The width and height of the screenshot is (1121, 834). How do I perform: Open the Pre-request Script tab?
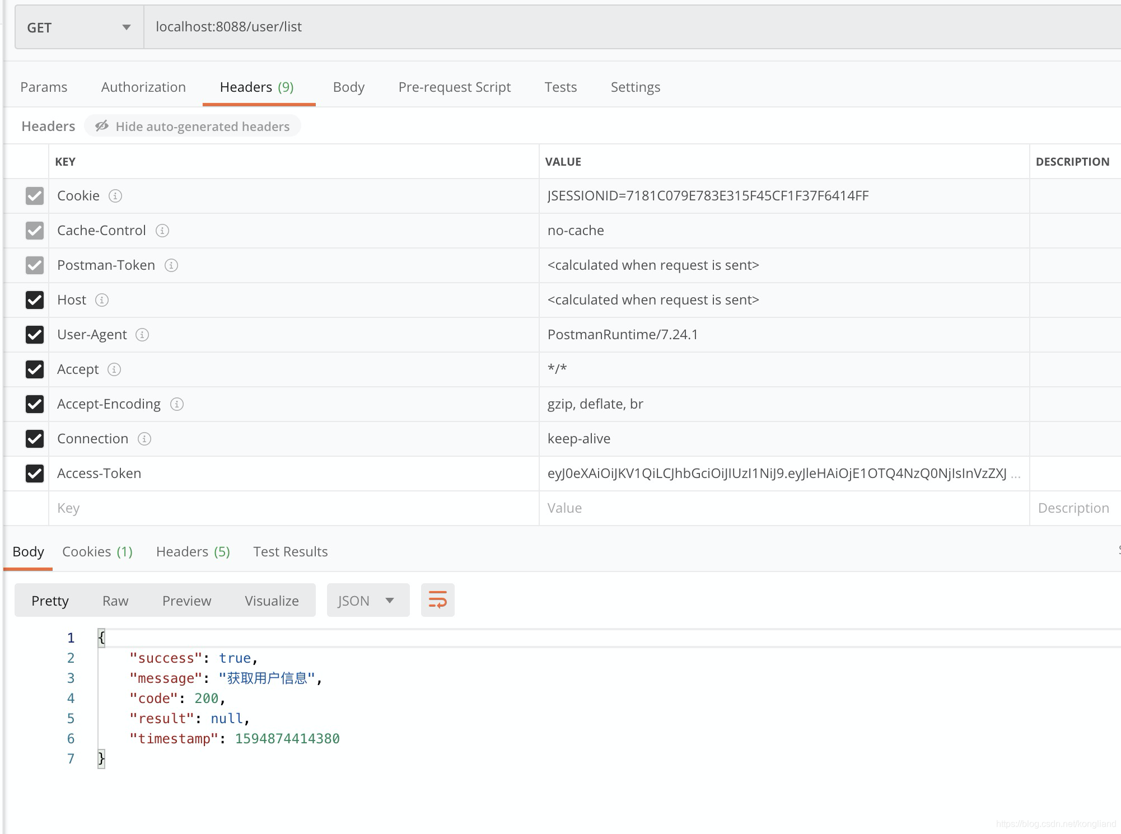pyautogui.click(x=455, y=87)
